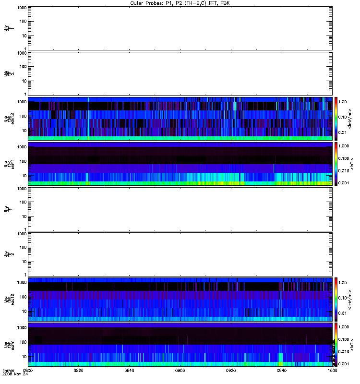Image resolution: width=360 pixels, height=384 pixels.
Task: Click the <|nT|> unit label of thb scm1 color bar
Action: (352, 164)
